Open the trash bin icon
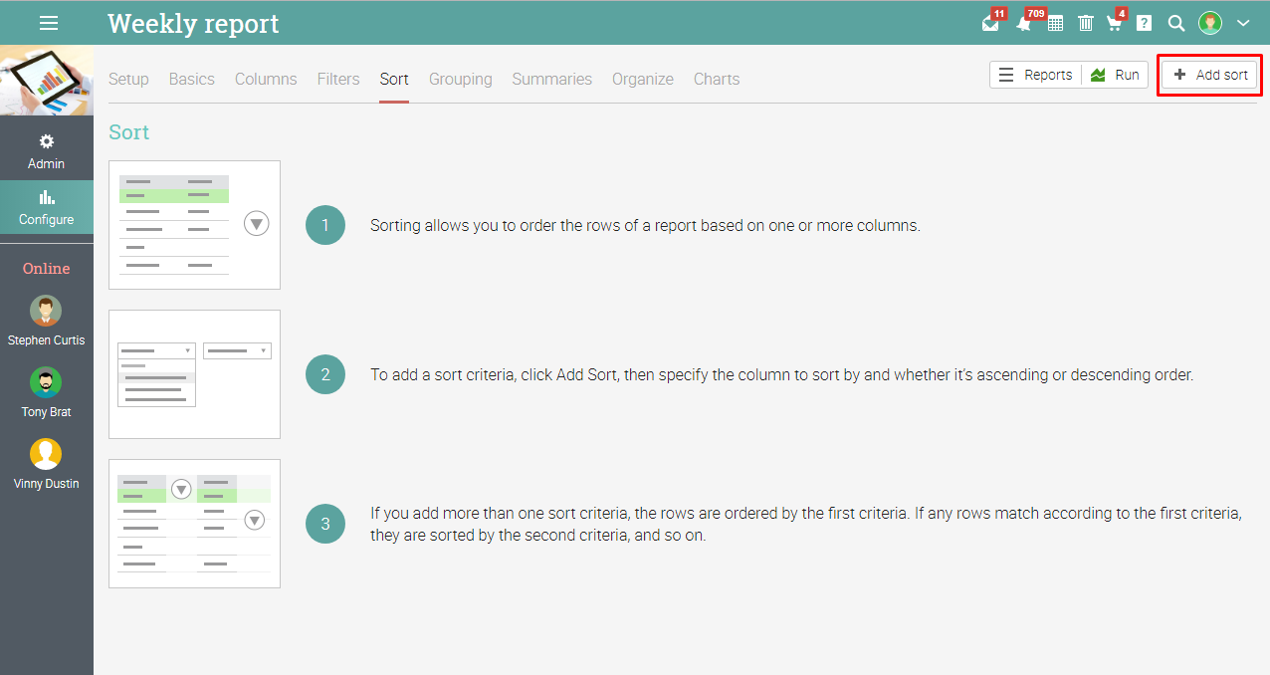The image size is (1270, 675). [x=1086, y=23]
